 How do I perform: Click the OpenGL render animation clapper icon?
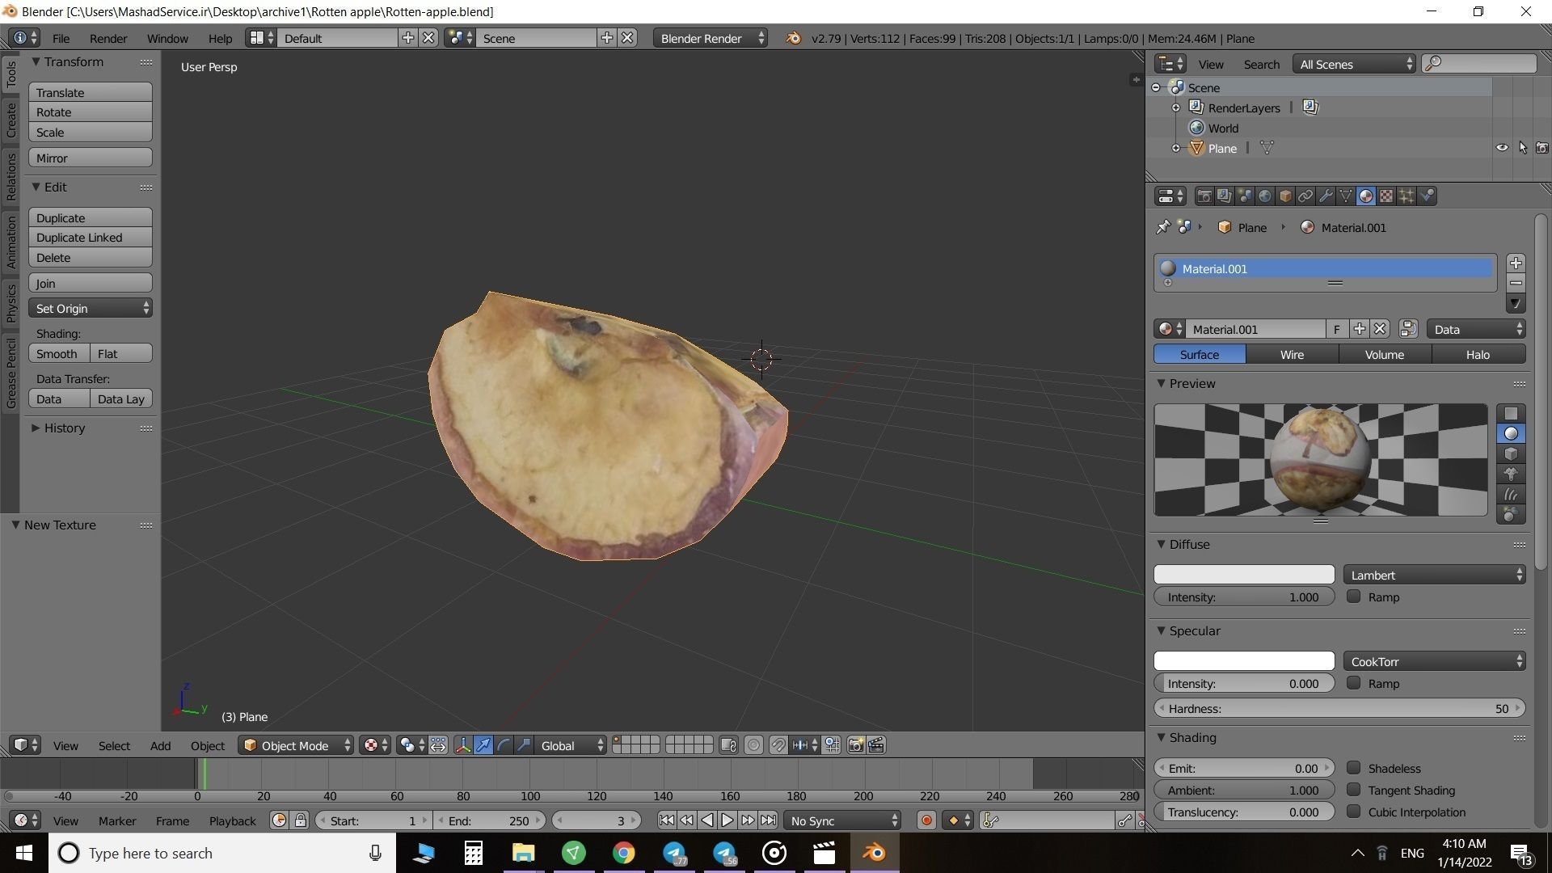tap(876, 745)
